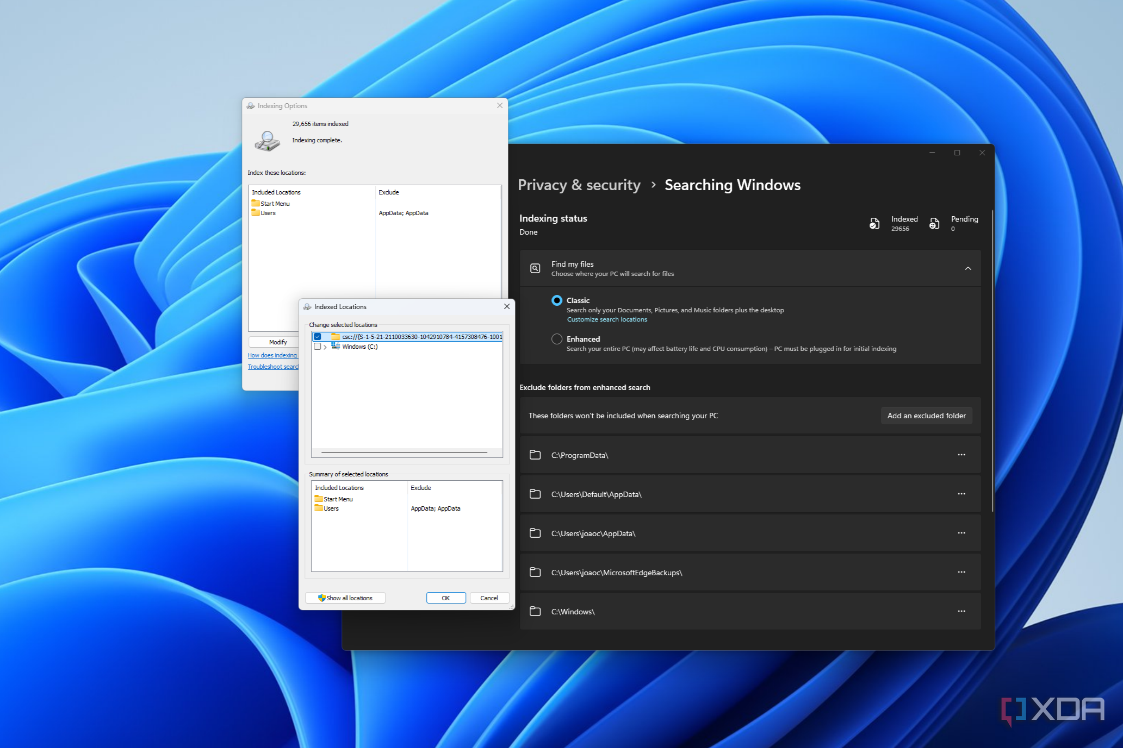Open the Customize search locations link

pos(606,319)
